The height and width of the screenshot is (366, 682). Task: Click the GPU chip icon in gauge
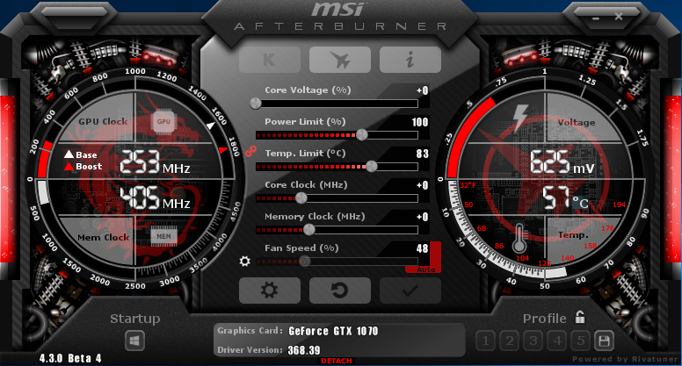point(163,122)
